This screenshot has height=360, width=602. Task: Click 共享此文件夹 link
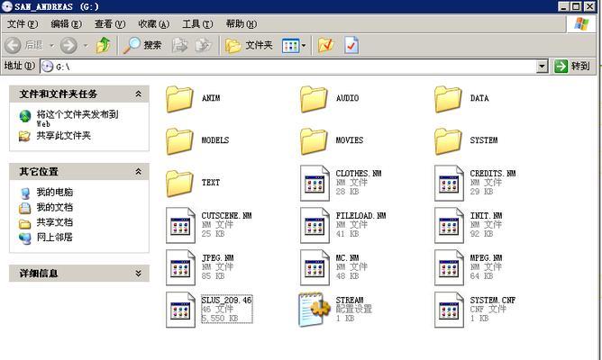(x=63, y=136)
